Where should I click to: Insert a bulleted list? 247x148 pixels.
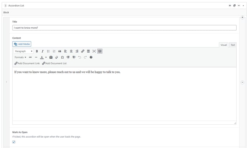pos(48,51)
